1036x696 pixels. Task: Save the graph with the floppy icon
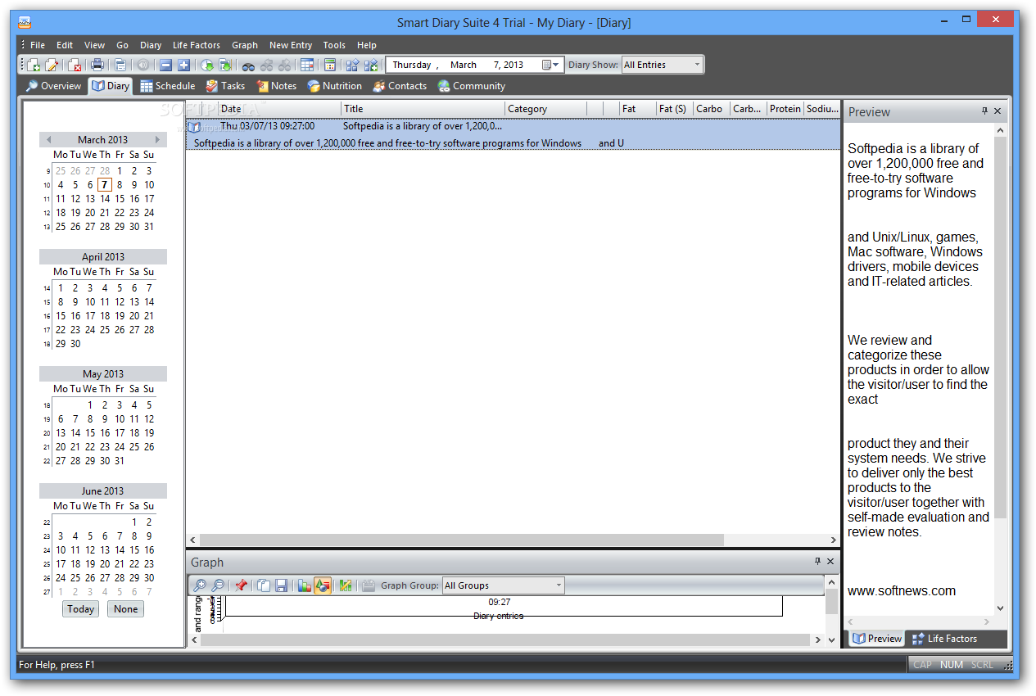coord(282,585)
